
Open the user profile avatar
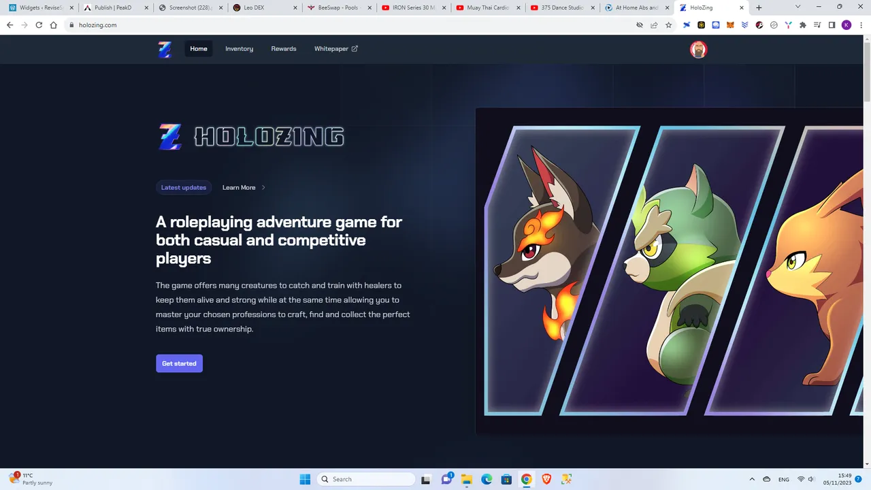pos(698,49)
